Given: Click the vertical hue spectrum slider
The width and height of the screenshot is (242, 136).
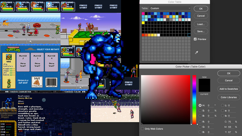Looking at the screenshot, I should (x=194, y=100).
